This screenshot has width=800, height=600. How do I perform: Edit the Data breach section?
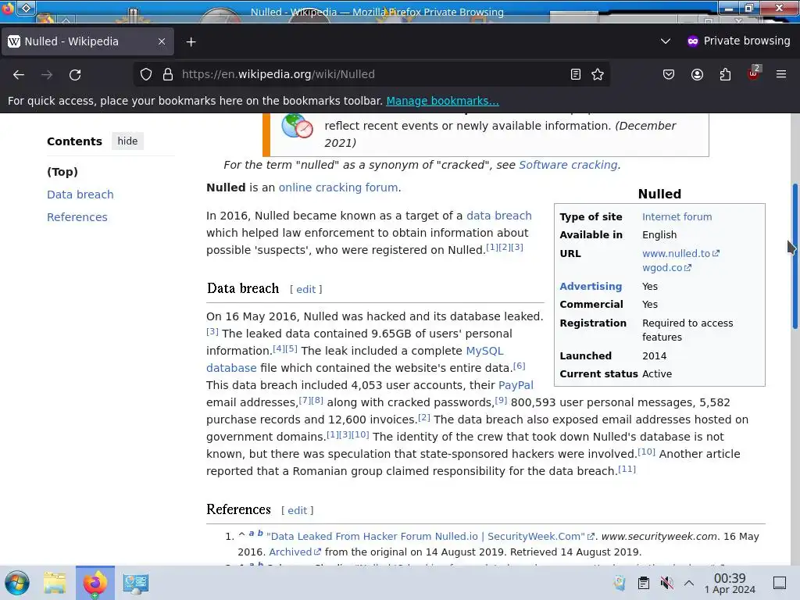(x=305, y=289)
